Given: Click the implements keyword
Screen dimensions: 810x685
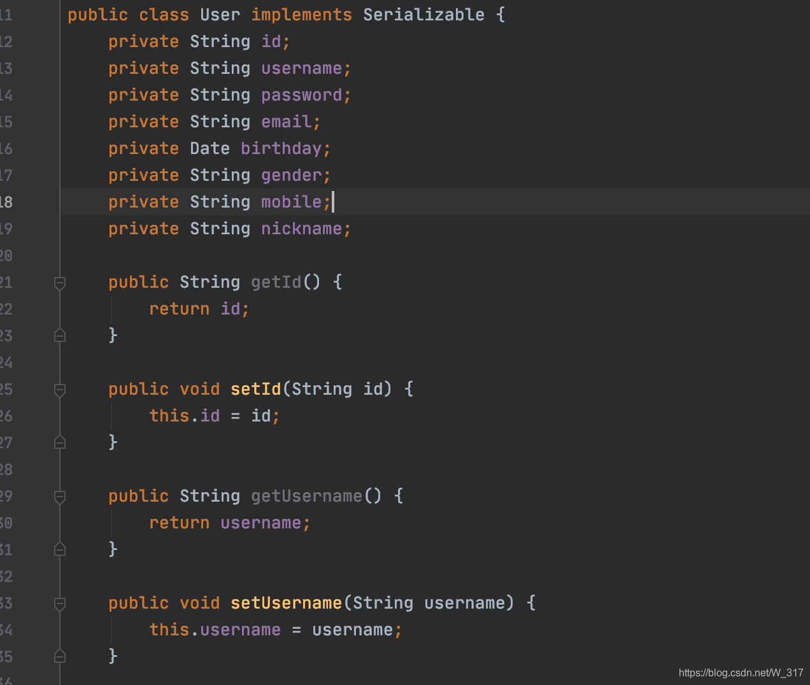Looking at the screenshot, I should (x=301, y=15).
